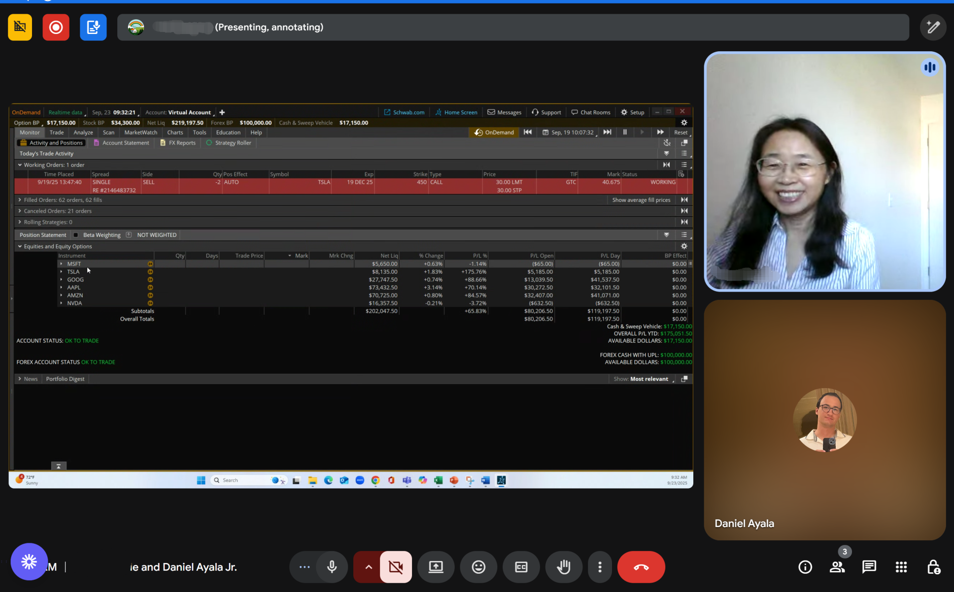Click the annotate pen icon
Image resolution: width=954 pixels, height=592 pixels.
click(933, 27)
